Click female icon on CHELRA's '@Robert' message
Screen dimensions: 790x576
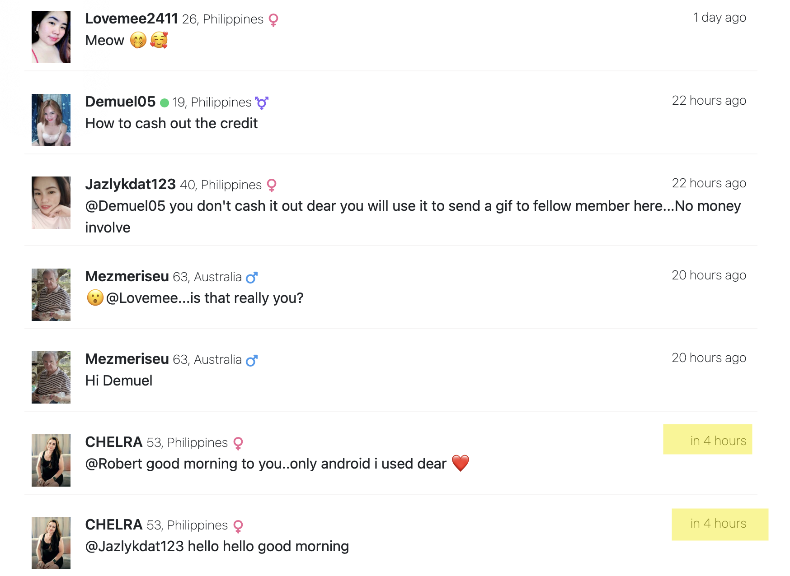(238, 443)
